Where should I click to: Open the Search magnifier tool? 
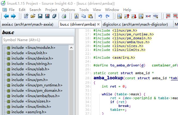(119, 16)
